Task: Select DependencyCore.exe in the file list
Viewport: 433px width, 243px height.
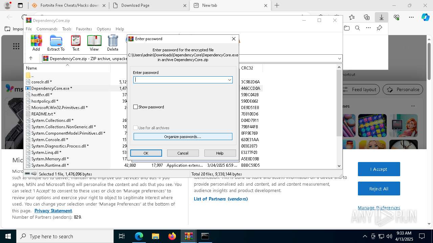Action: [x=52, y=88]
